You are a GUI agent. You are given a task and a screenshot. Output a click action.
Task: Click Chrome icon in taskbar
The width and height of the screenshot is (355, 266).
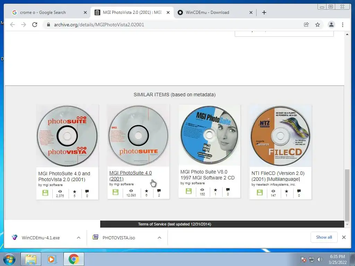pos(73,259)
